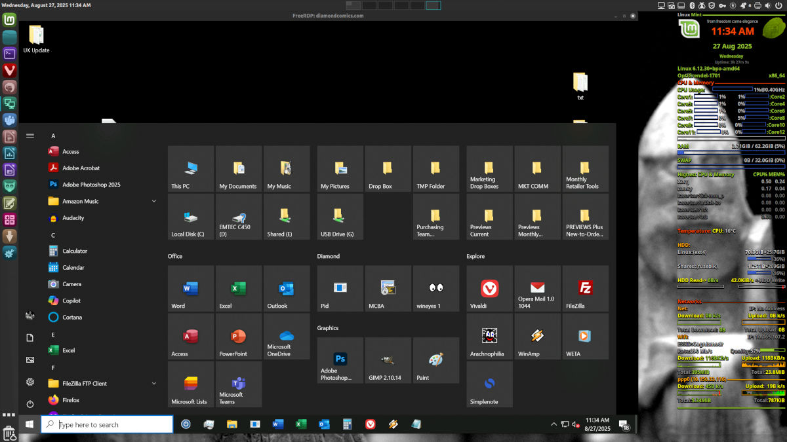The width and height of the screenshot is (787, 442).
Task: Click File Explorer in the Windows taskbar
Action: pos(232,424)
